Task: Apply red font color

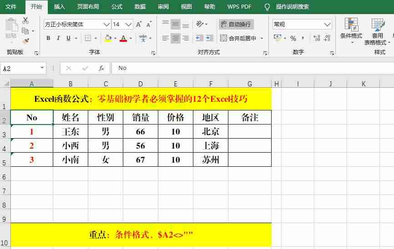Action: point(123,38)
